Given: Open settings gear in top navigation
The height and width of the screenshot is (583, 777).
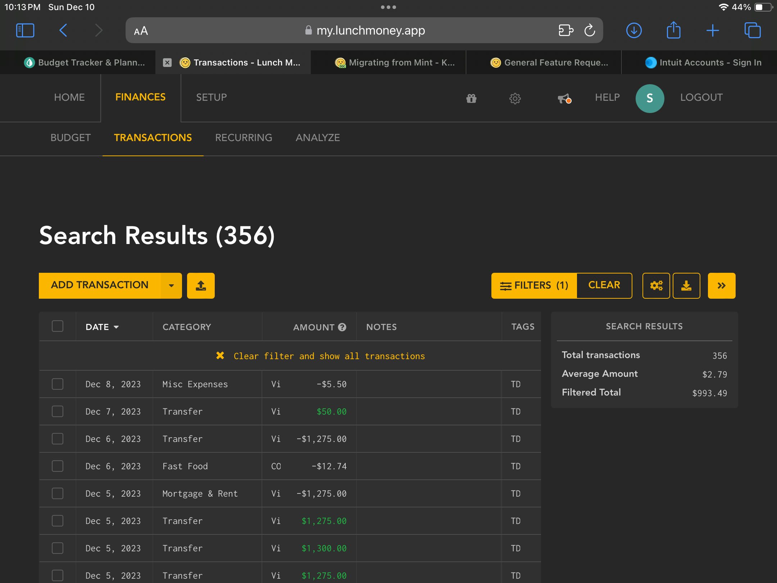Looking at the screenshot, I should 515,98.
